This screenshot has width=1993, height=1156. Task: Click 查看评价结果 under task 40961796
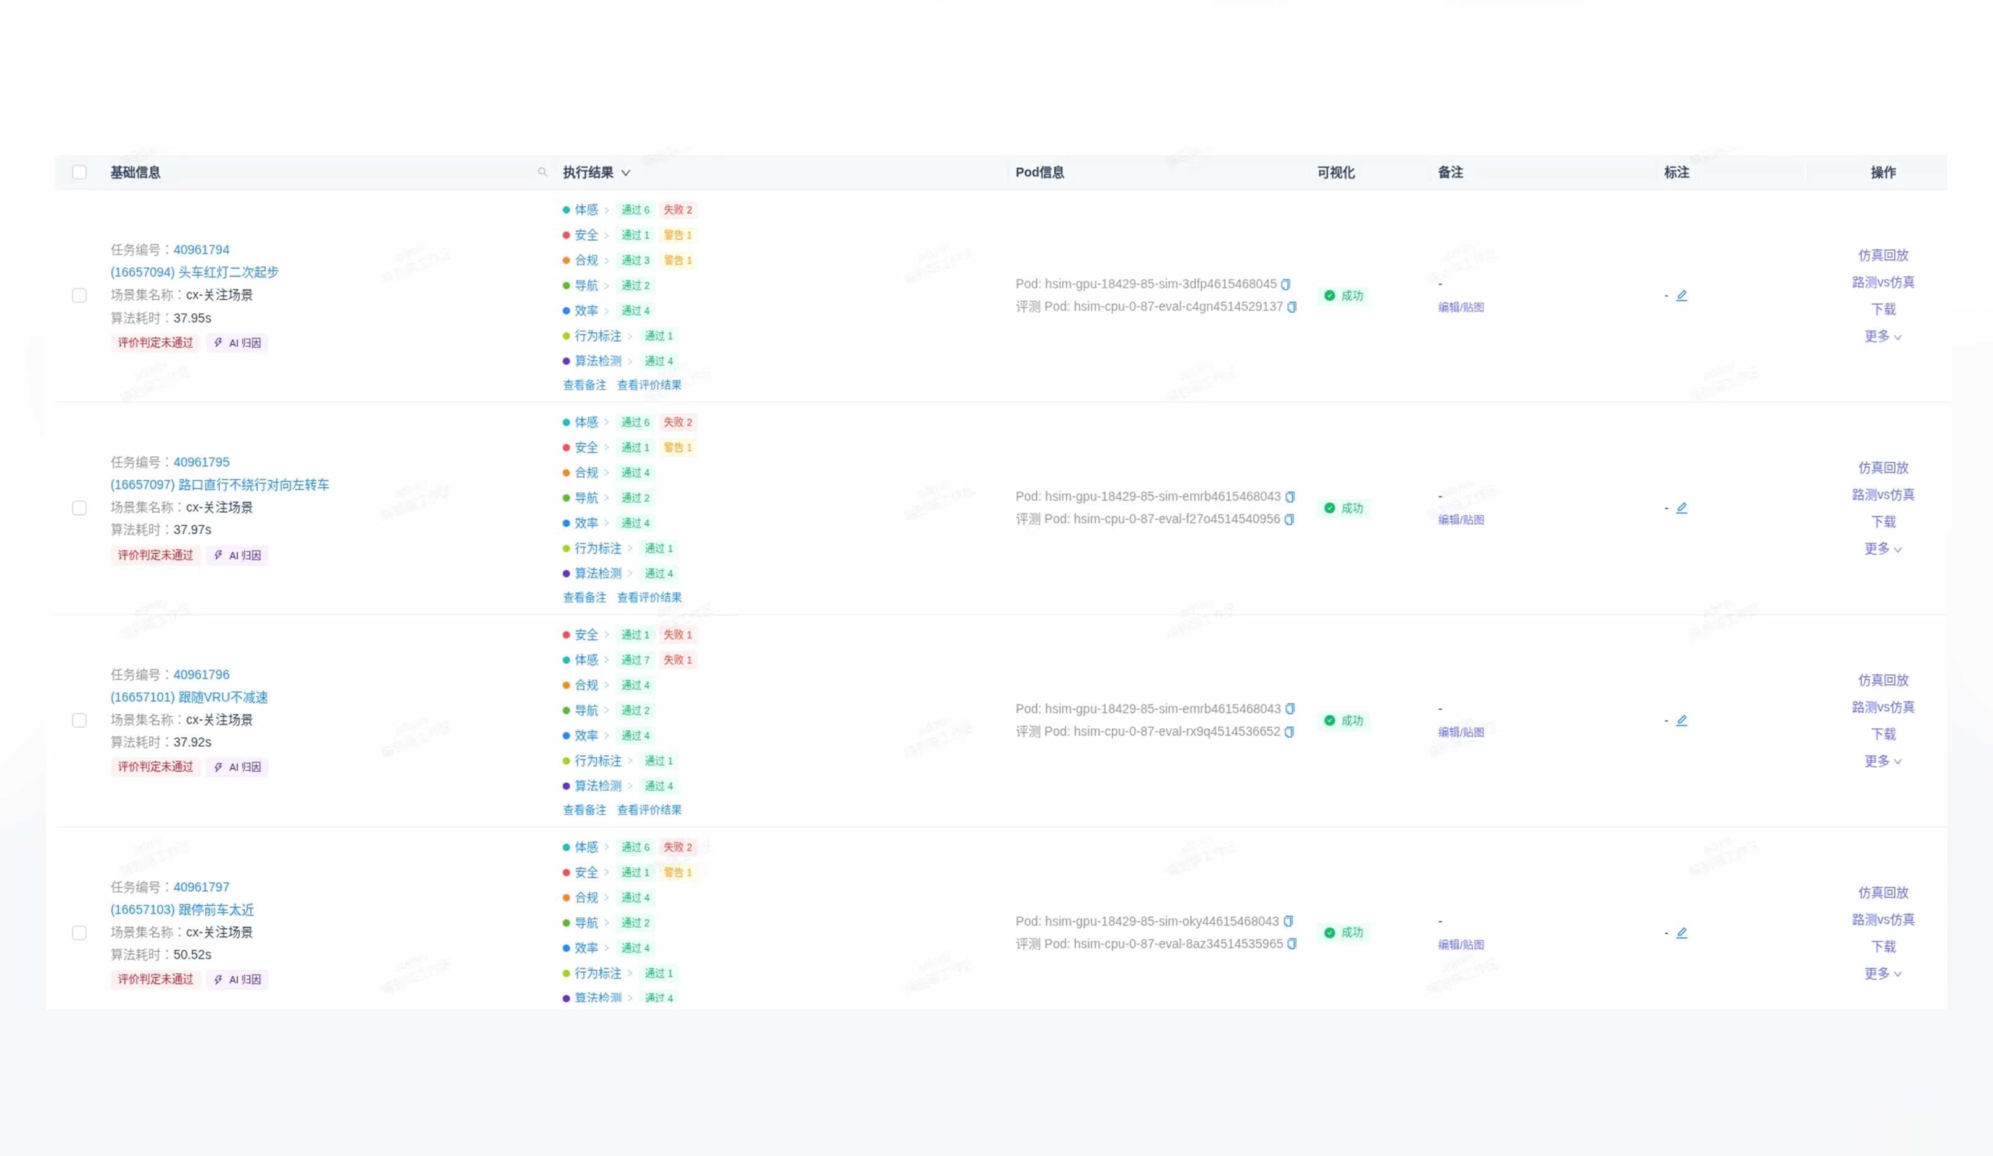pyautogui.click(x=649, y=810)
